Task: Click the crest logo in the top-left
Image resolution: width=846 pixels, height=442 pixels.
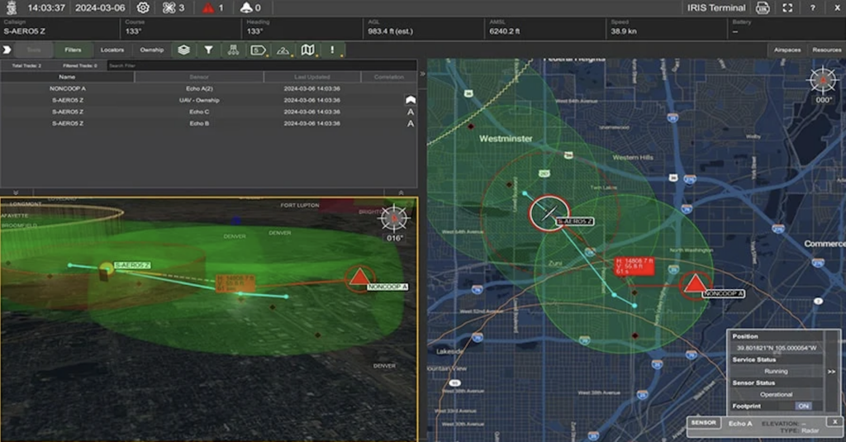Action: 12,7
